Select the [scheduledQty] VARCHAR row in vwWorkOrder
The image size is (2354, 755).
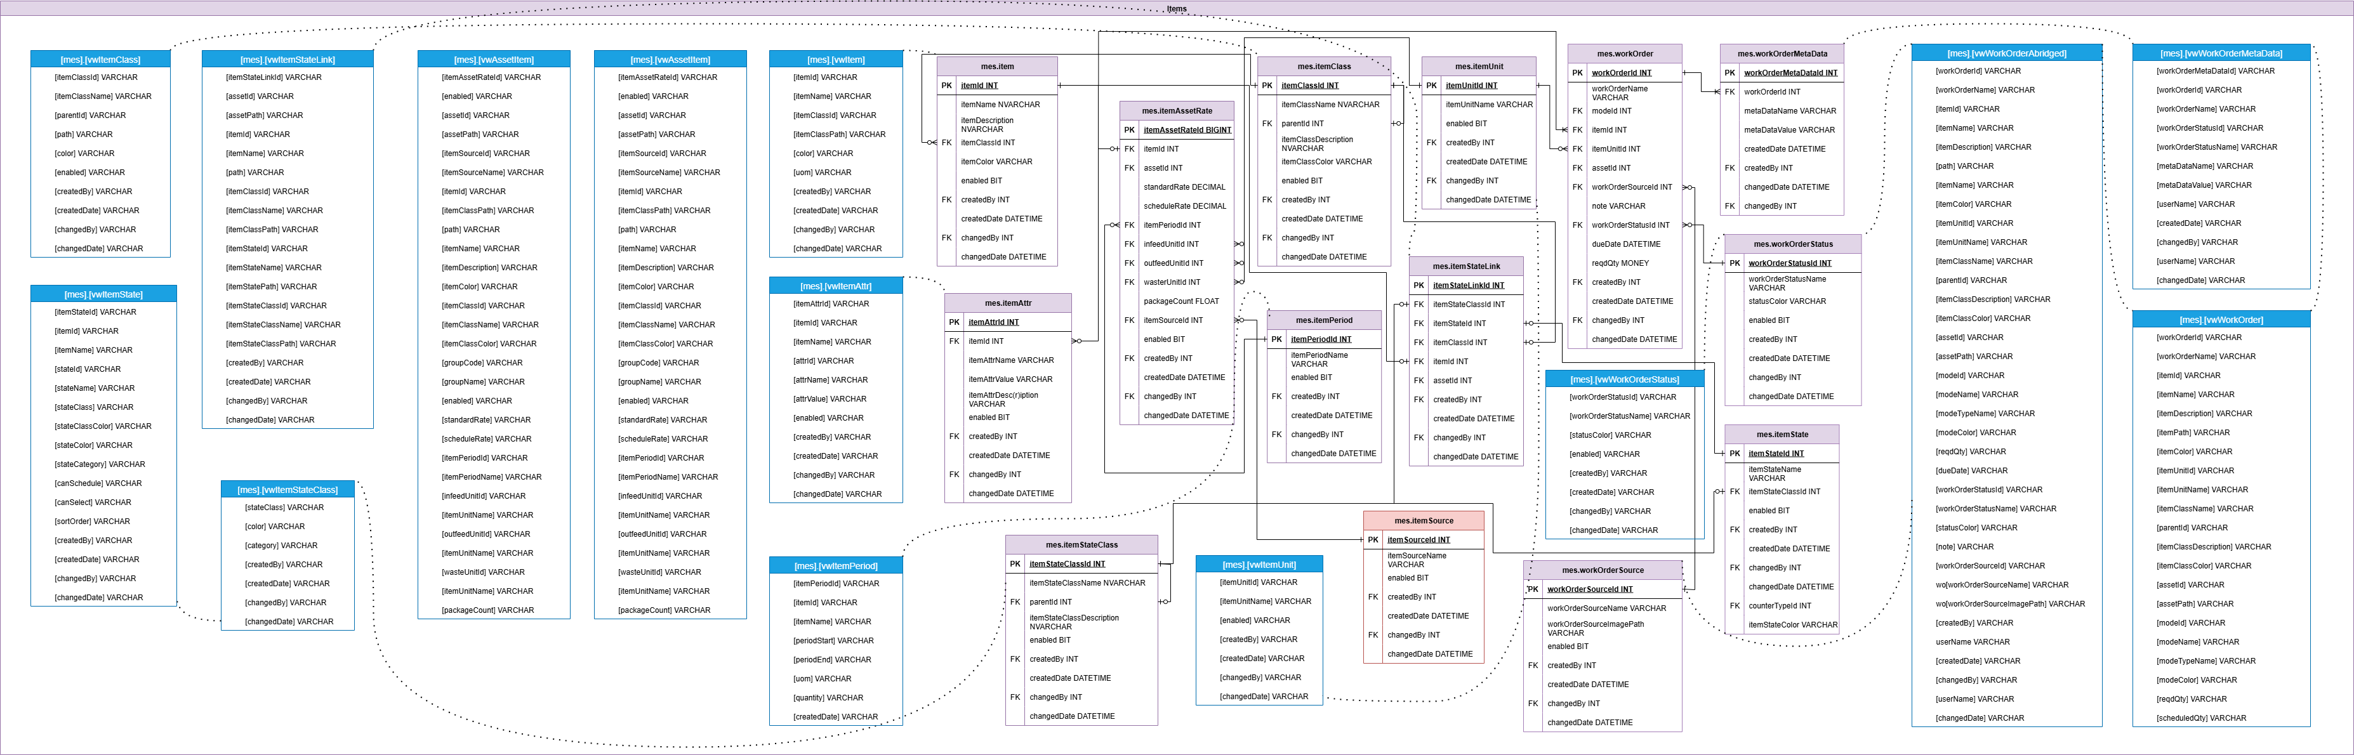pyautogui.click(x=2221, y=718)
